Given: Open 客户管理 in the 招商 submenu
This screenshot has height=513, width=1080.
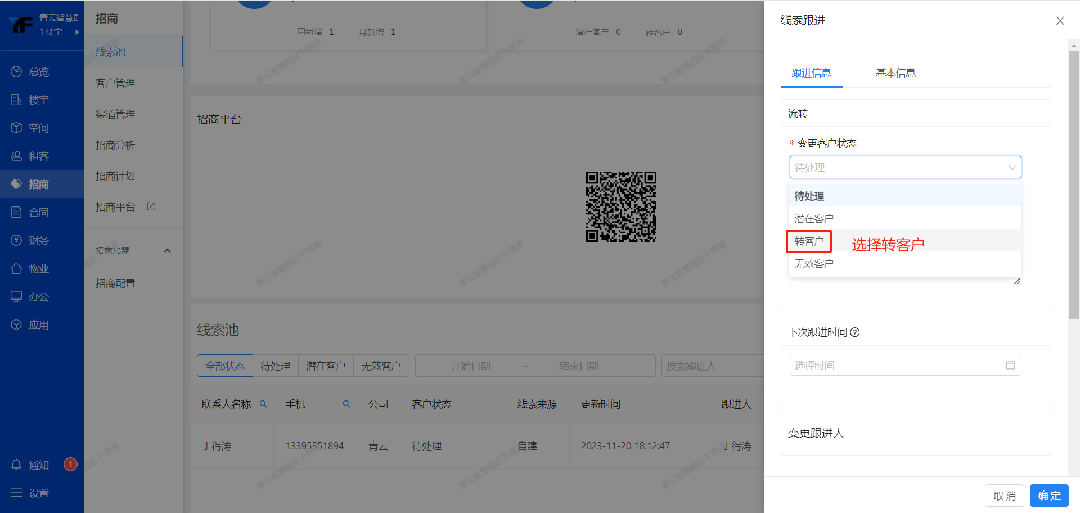Looking at the screenshot, I should point(115,83).
